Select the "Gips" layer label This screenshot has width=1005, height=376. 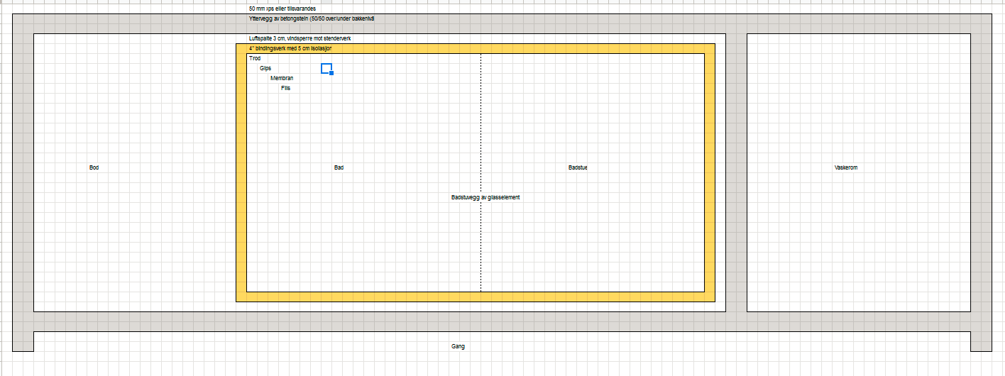(x=265, y=68)
